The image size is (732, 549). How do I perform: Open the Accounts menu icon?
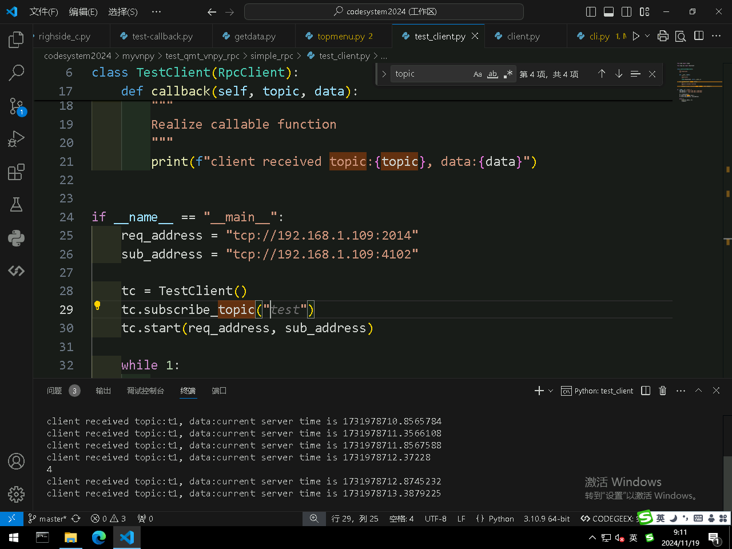(16, 461)
